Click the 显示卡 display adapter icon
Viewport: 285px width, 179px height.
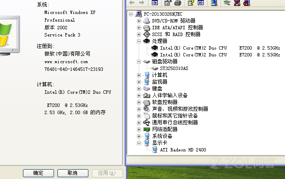146,143
